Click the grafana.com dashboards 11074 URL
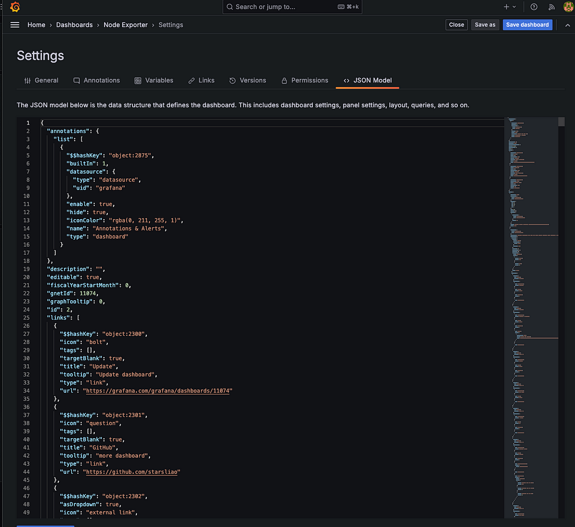Viewport: 575px width, 527px height. coord(158,391)
